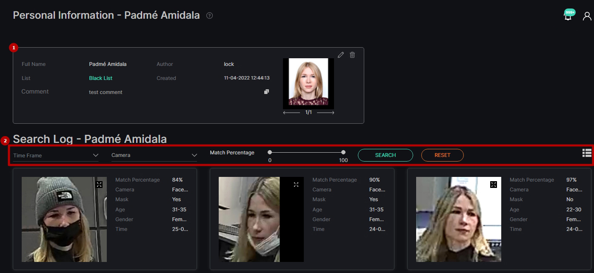
Task: Click the RESET button
Action: 443,155
